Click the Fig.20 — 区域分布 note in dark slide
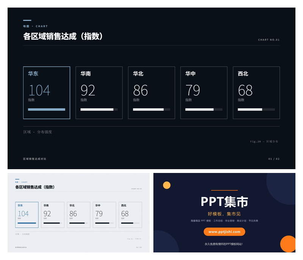 (x=264, y=142)
